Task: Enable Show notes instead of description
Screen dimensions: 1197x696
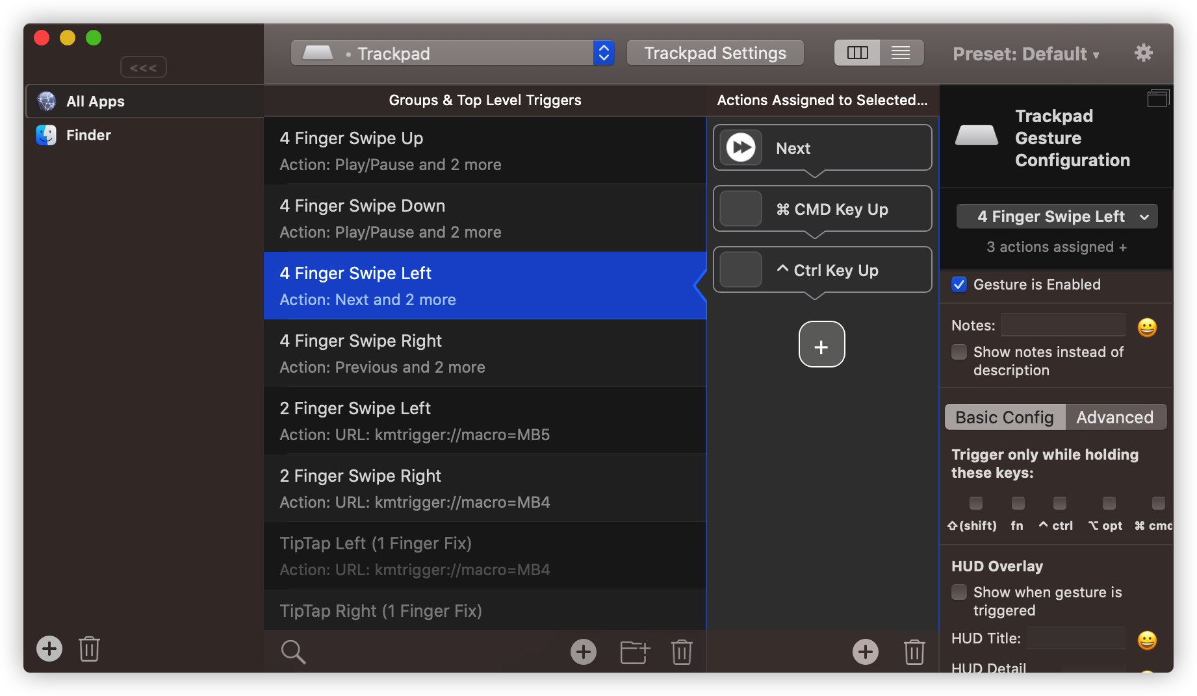Action: pos(959,352)
